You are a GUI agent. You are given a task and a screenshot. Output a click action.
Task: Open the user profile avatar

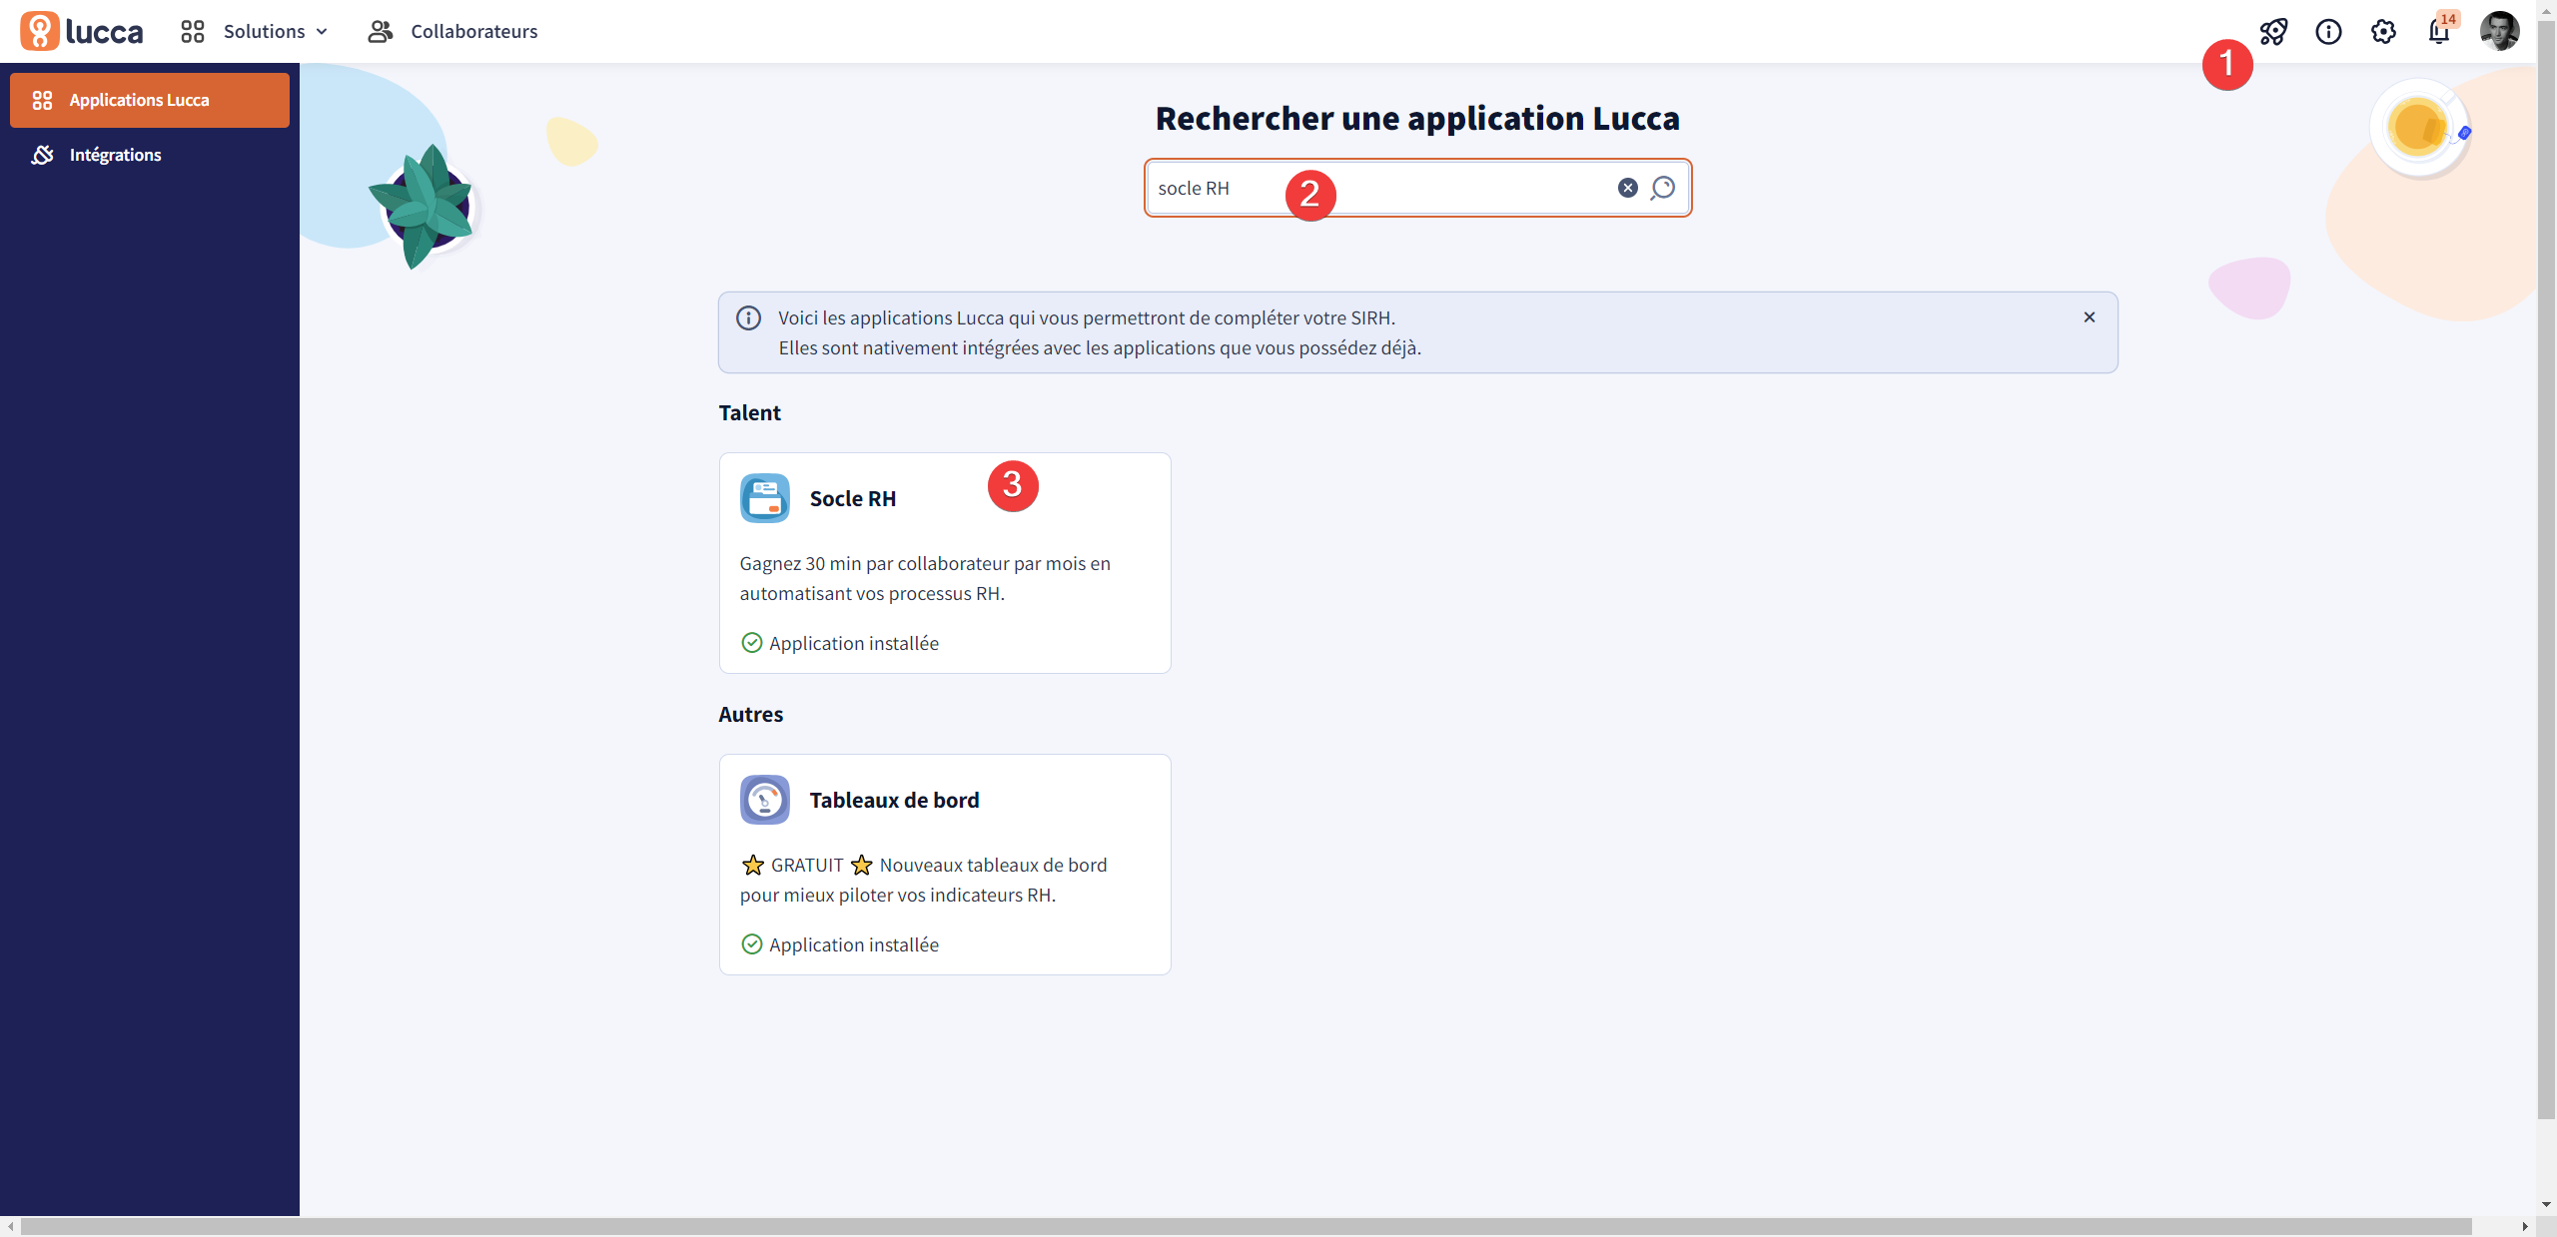[x=2499, y=31]
